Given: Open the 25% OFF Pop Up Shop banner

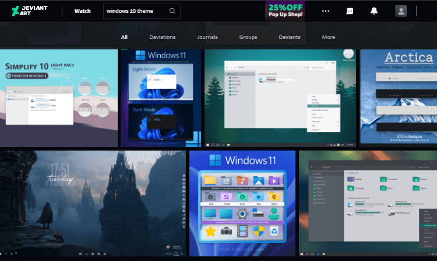Looking at the screenshot, I should [x=286, y=11].
